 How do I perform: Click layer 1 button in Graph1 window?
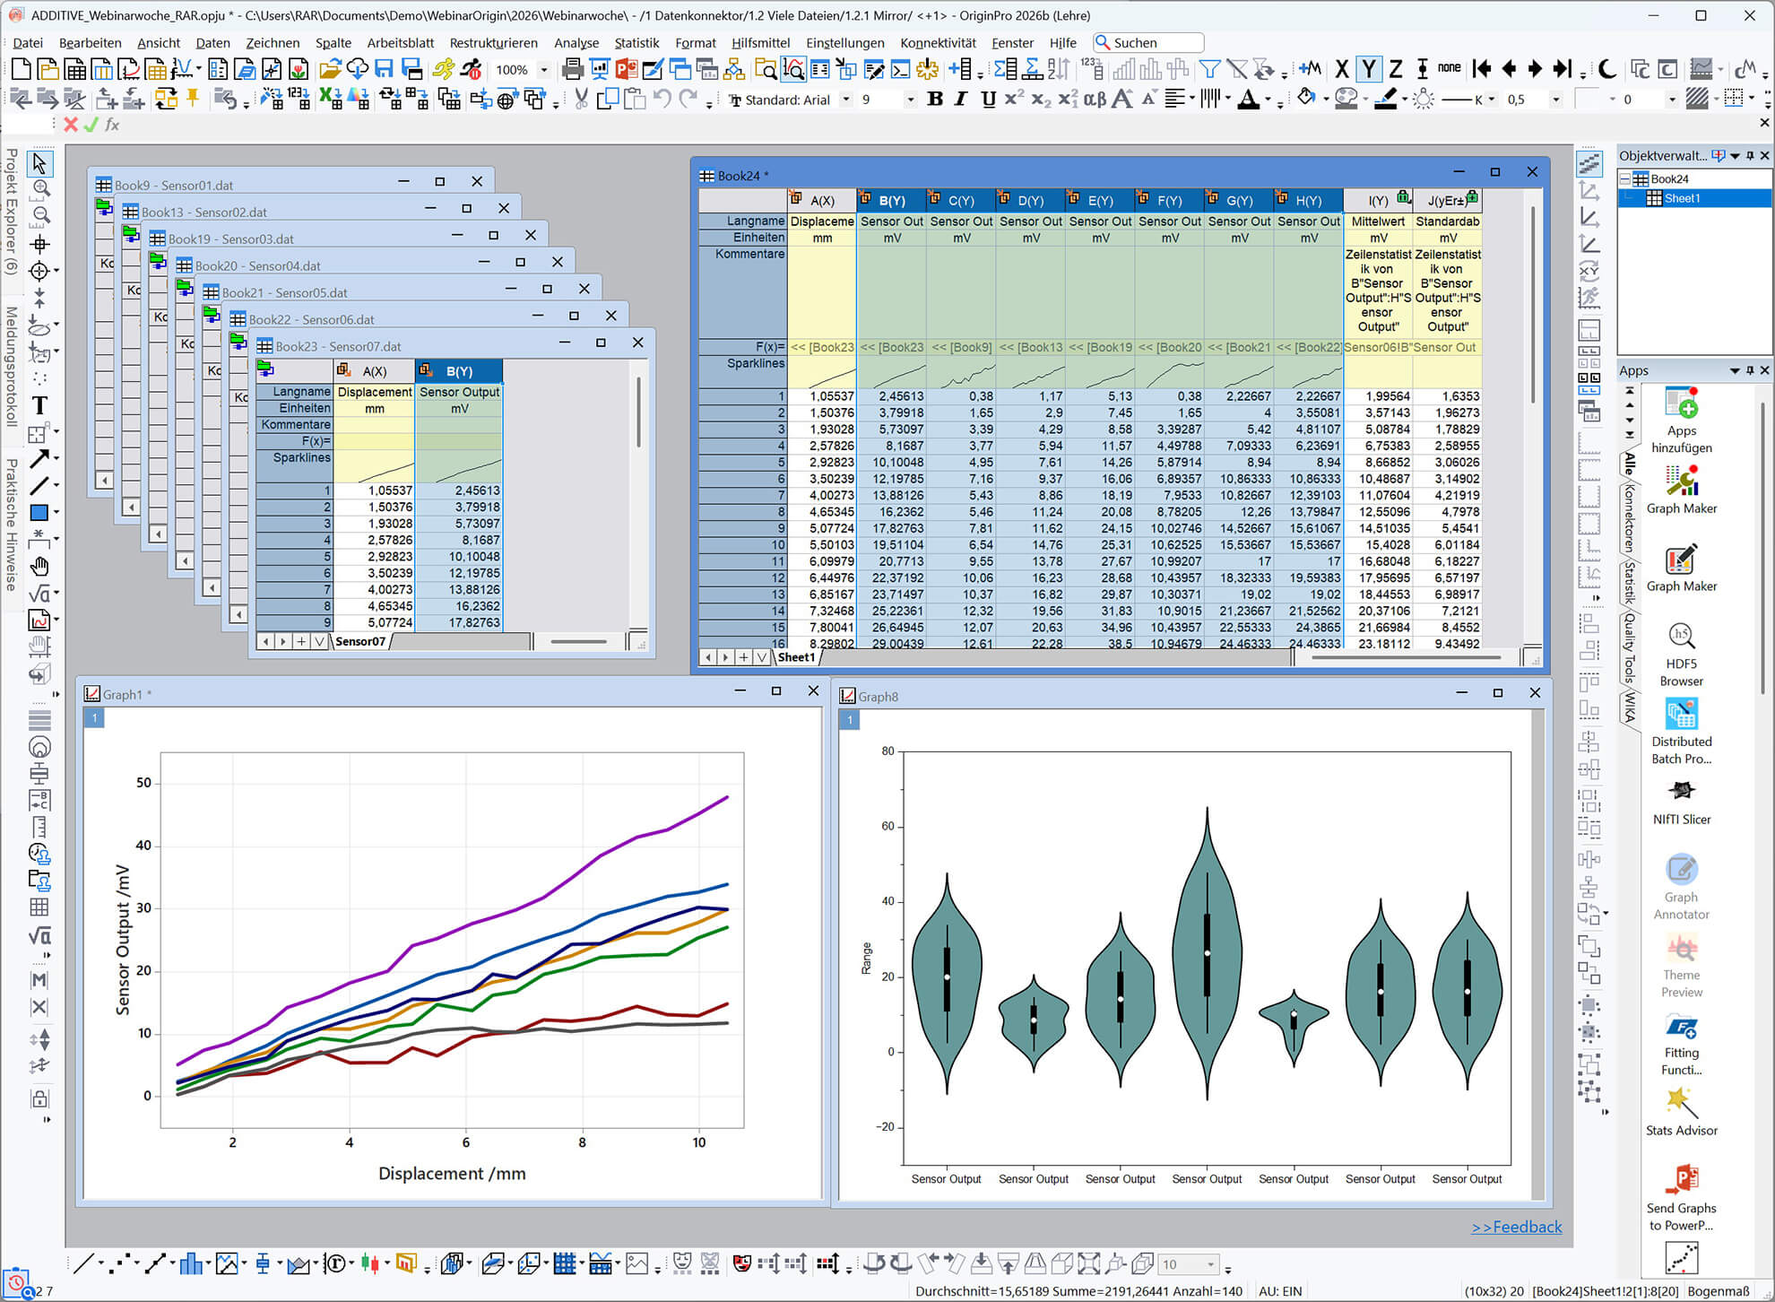[94, 717]
